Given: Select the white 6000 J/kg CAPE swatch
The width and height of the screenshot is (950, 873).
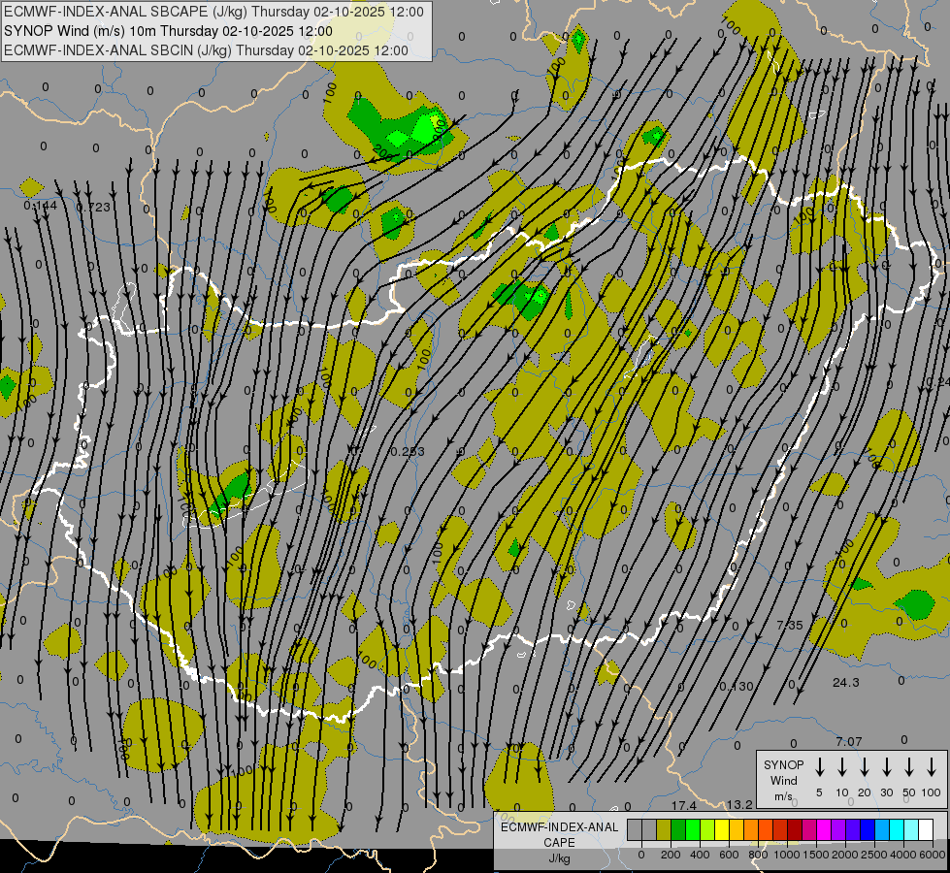Looking at the screenshot, I should coord(926,830).
